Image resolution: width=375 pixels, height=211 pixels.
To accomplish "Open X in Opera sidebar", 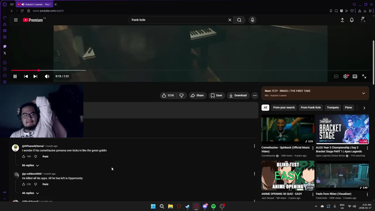I will point(5,53).
